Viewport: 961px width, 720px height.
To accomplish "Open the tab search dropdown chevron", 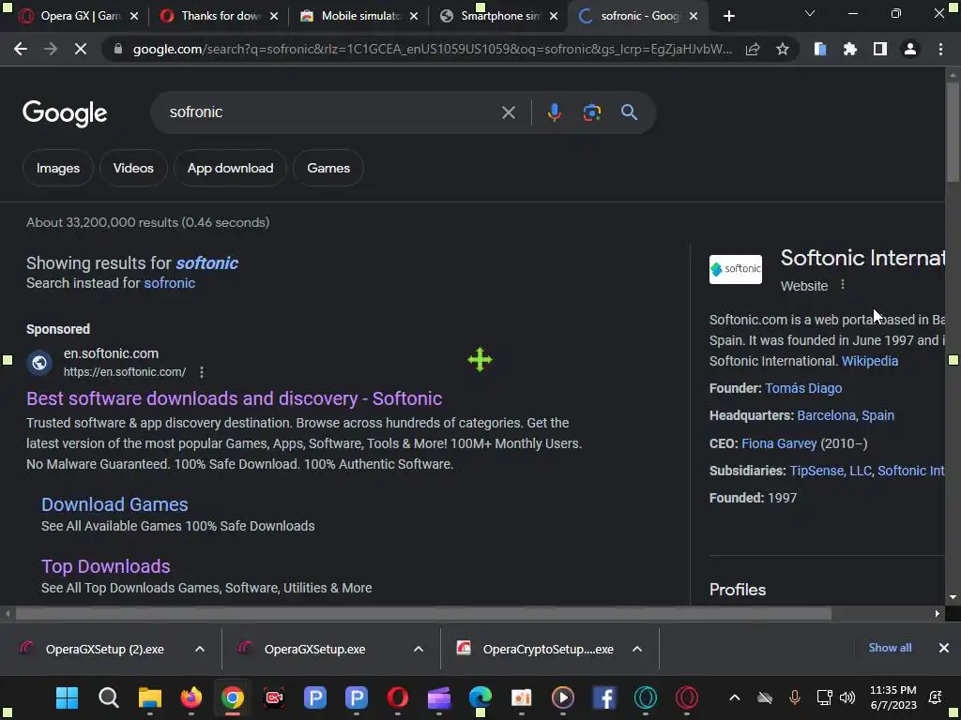I will point(810,13).
